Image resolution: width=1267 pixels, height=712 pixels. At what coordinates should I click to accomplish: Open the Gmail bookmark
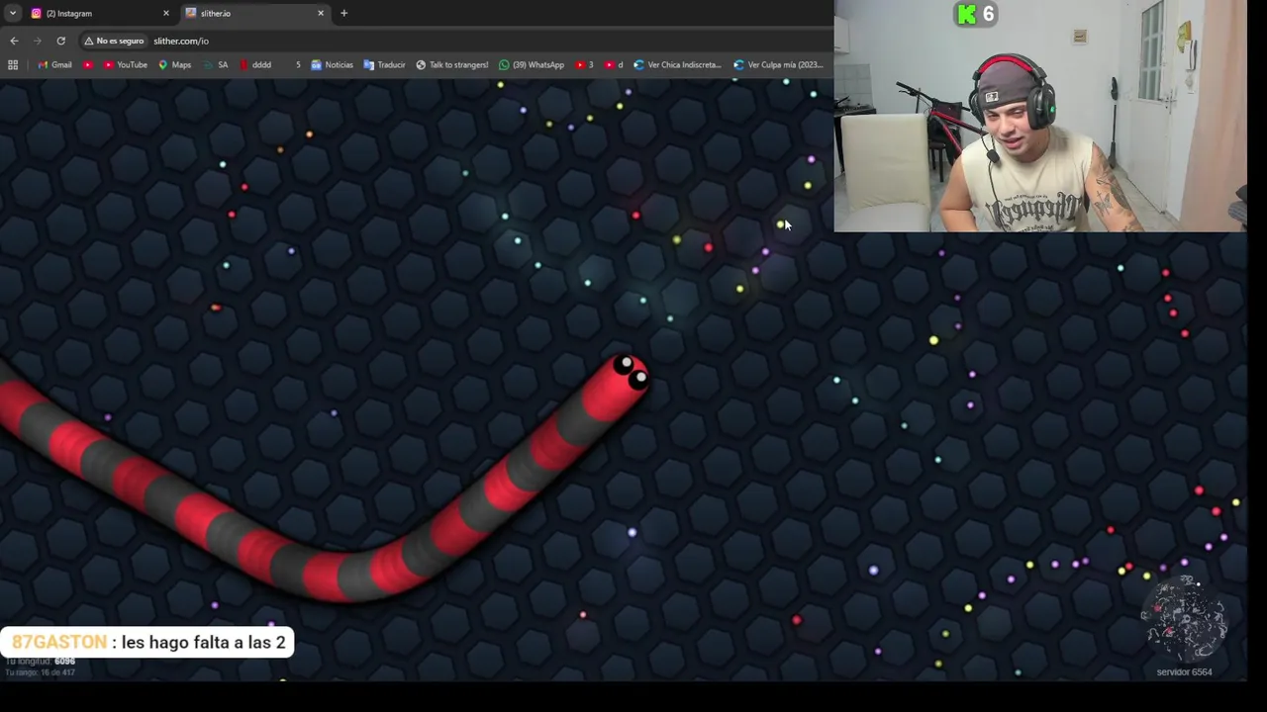point(54,64)
